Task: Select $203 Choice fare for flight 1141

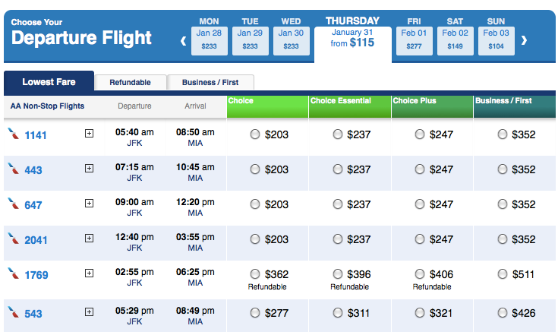Action: [255, 135]
